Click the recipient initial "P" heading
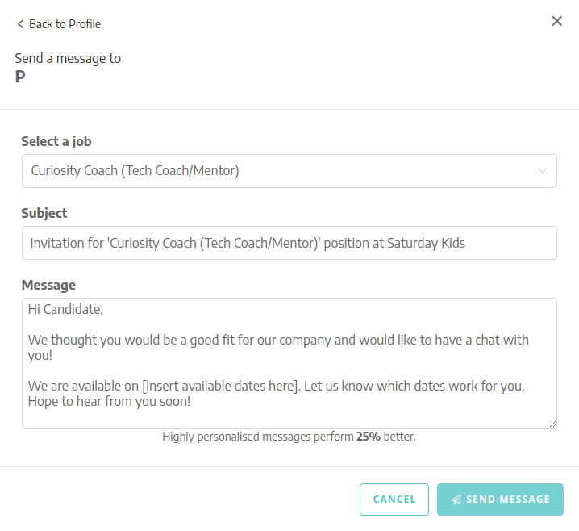This screenshot has height=531, width=579. (20, 77)
